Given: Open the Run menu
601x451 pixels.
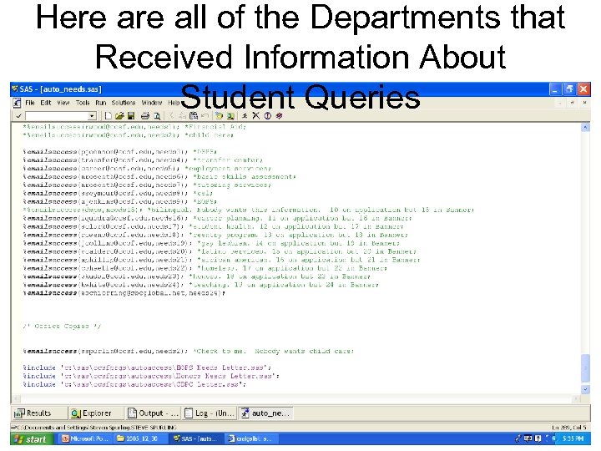Looking at the screenshot, I should (101, 103).
